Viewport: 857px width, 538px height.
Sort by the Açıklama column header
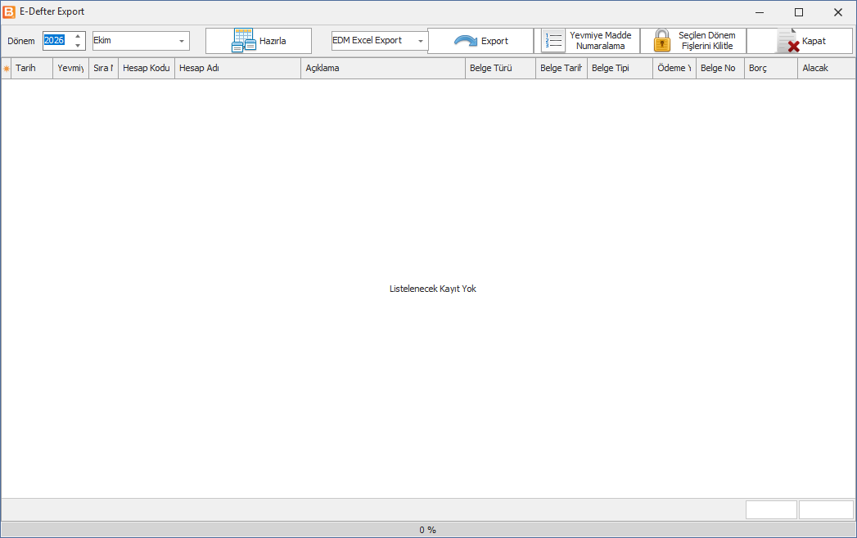pos(383,69)
